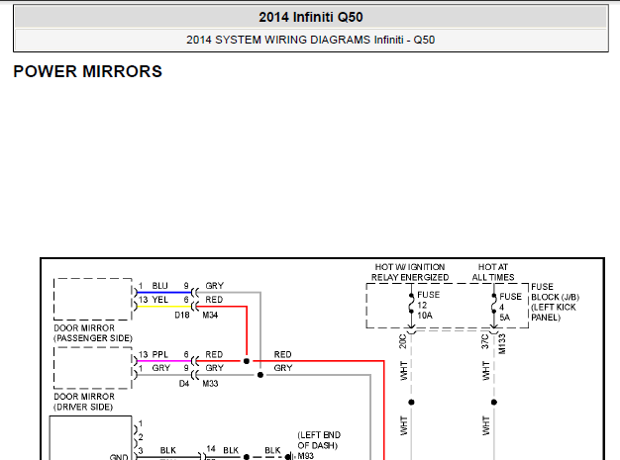Click the "GND" terminal label
Viewport: 620px width, 460px height.
coord(119,457)
